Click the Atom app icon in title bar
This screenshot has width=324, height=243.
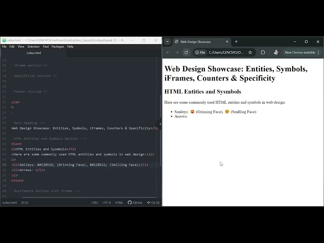click(4, 40)
